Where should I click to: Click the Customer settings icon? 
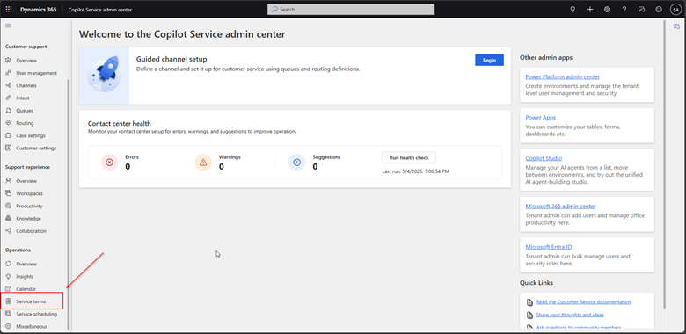(x=8, y=149)
